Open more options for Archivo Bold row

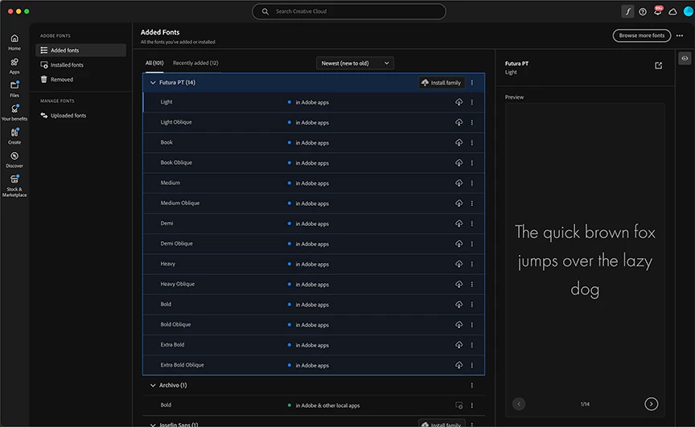(471, 405)
